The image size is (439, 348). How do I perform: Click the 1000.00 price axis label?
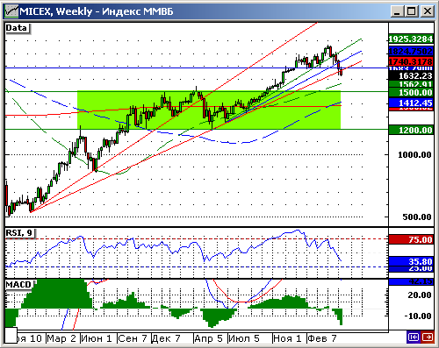(414, 155)
